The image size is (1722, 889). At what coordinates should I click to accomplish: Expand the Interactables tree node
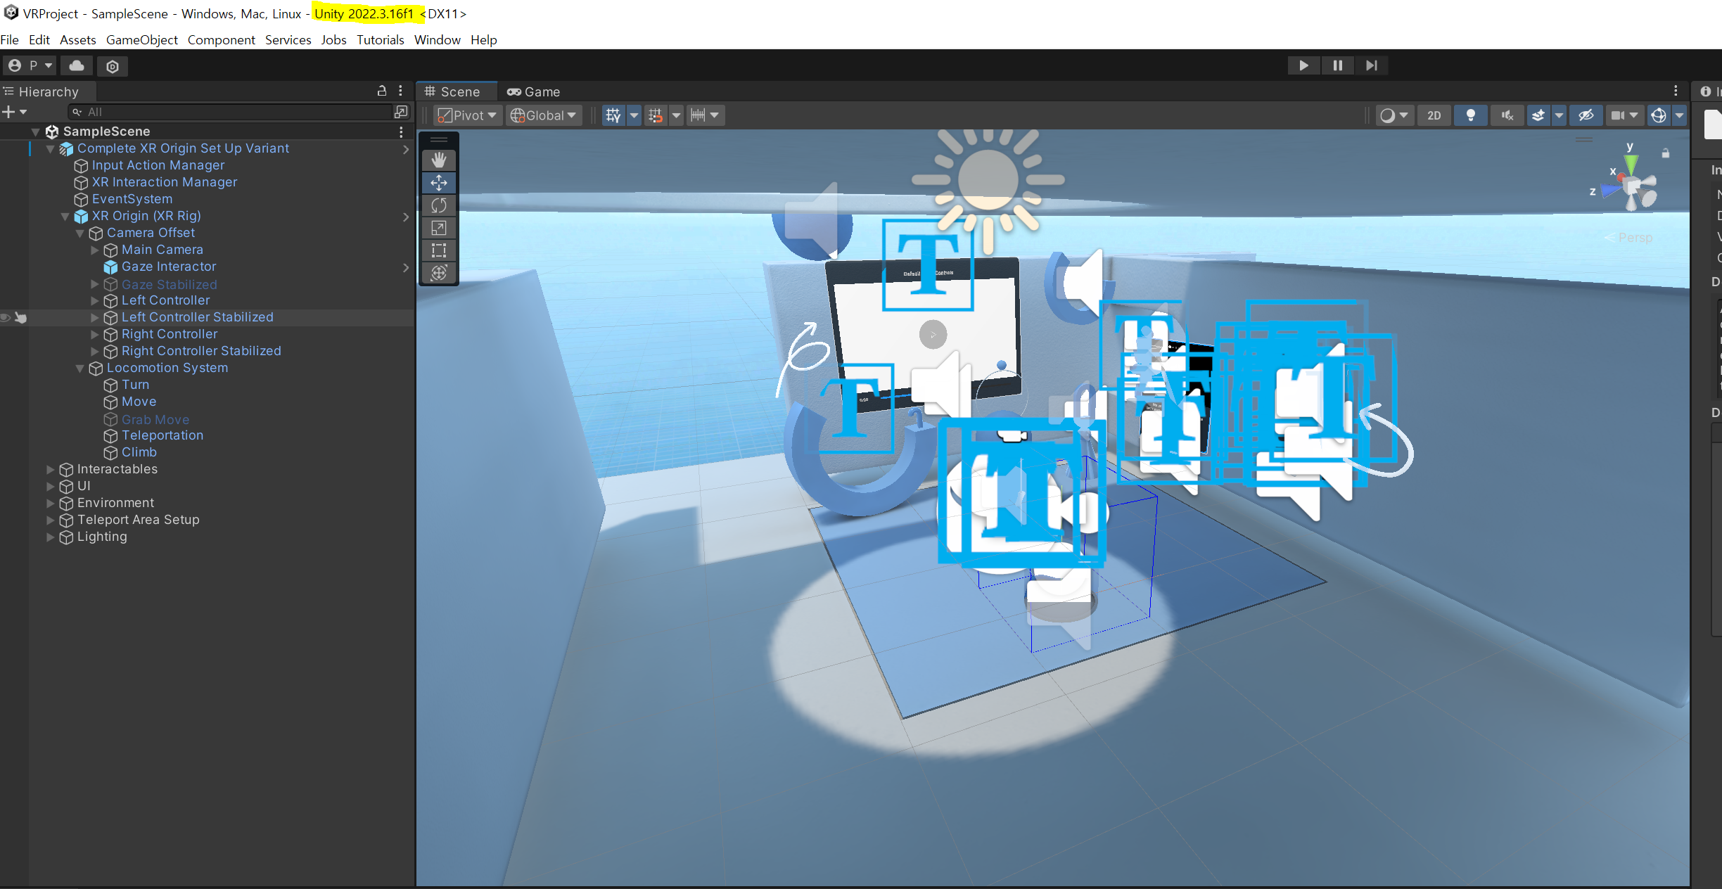coord(50,469)
